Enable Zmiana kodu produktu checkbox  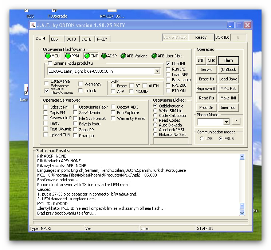coord(50,63)
